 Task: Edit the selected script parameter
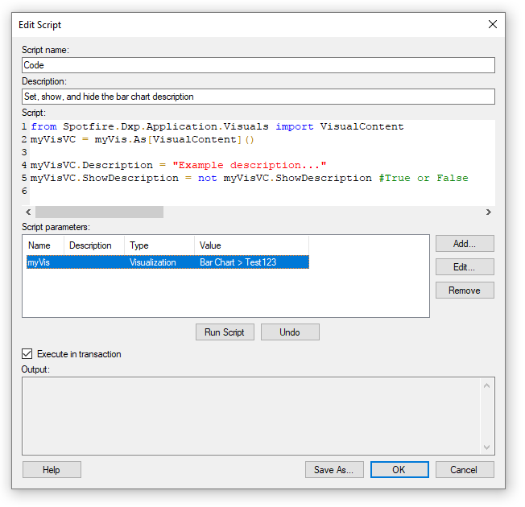[x=465, y=267]
